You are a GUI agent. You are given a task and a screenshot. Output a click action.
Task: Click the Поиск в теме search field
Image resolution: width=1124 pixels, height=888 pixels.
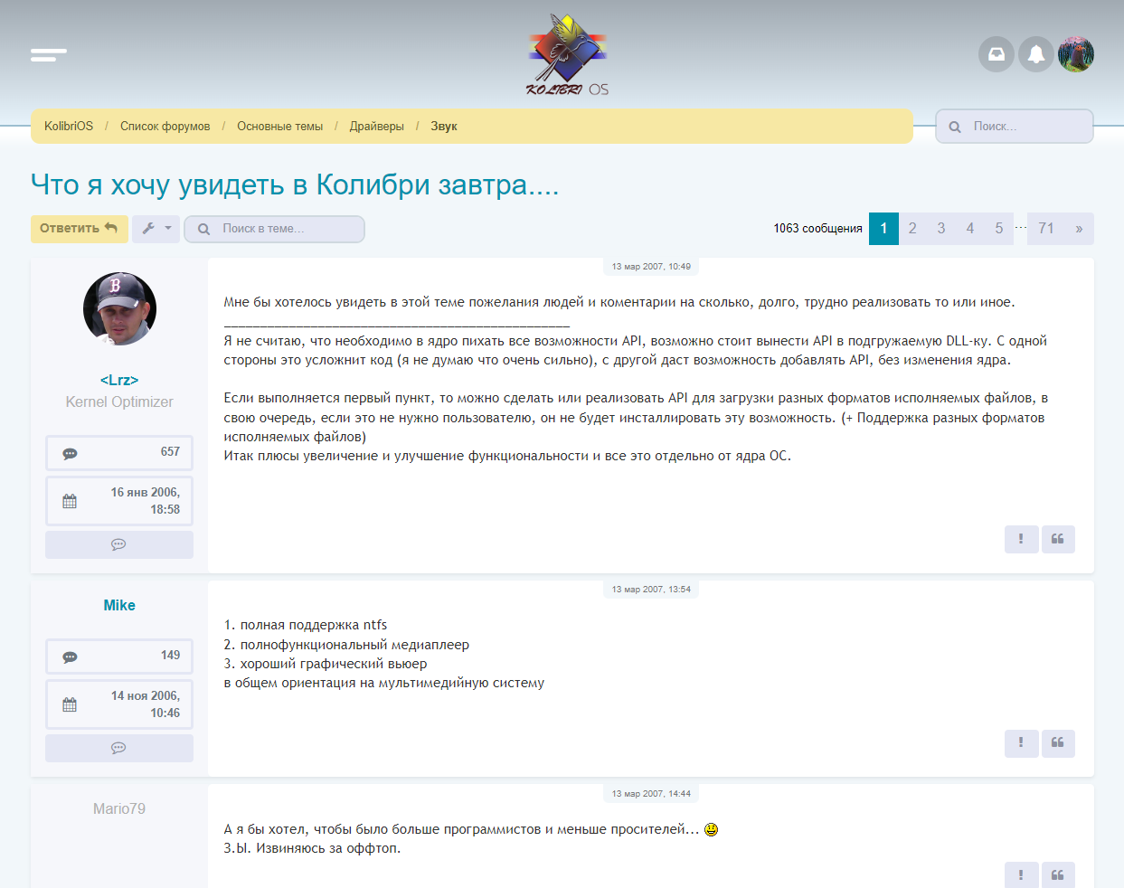click(x=274, y=229)
